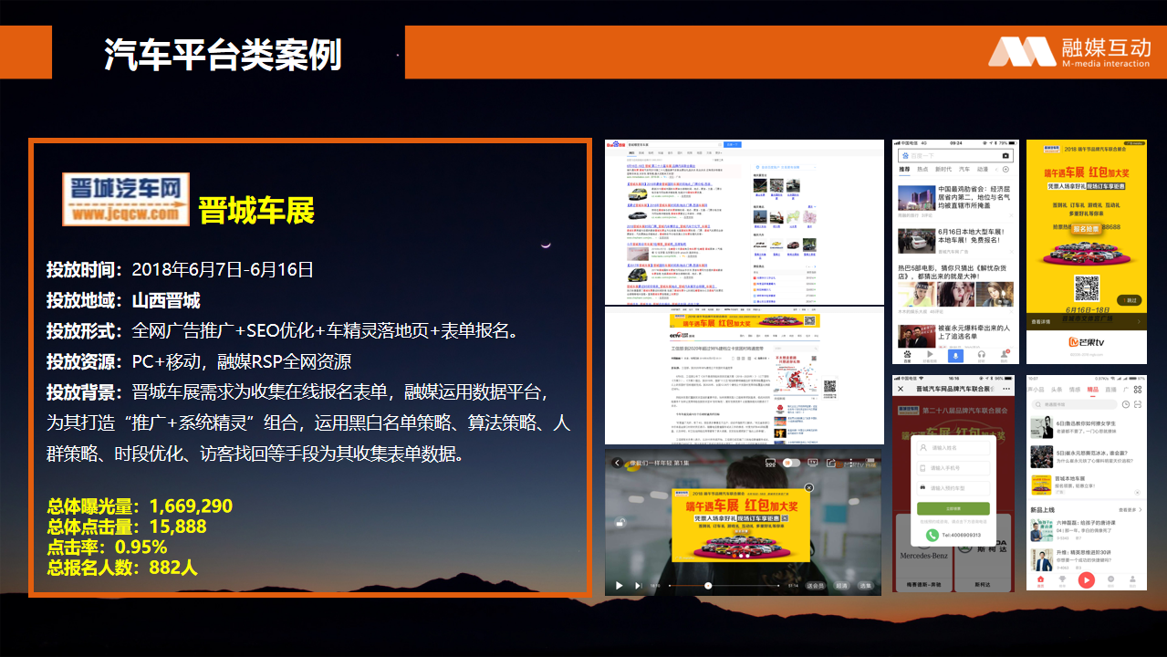
Task: Click the back arrow in the video player
Action: point(617,464)
